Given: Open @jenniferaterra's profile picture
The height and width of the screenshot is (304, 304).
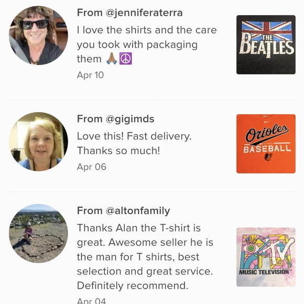Looking at the screenshot, I should [38, 35].
